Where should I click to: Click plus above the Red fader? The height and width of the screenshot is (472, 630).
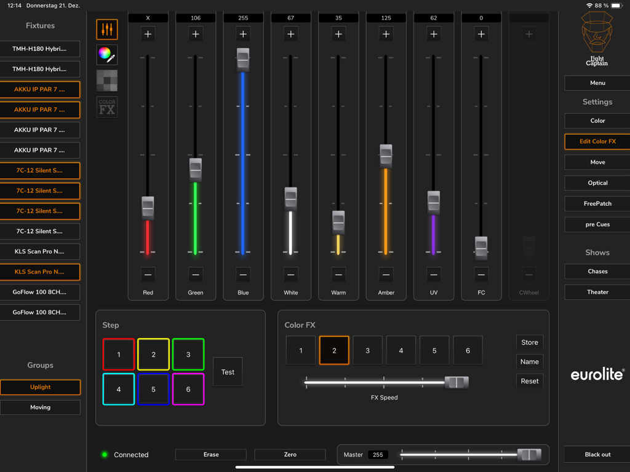click(148, 34)
